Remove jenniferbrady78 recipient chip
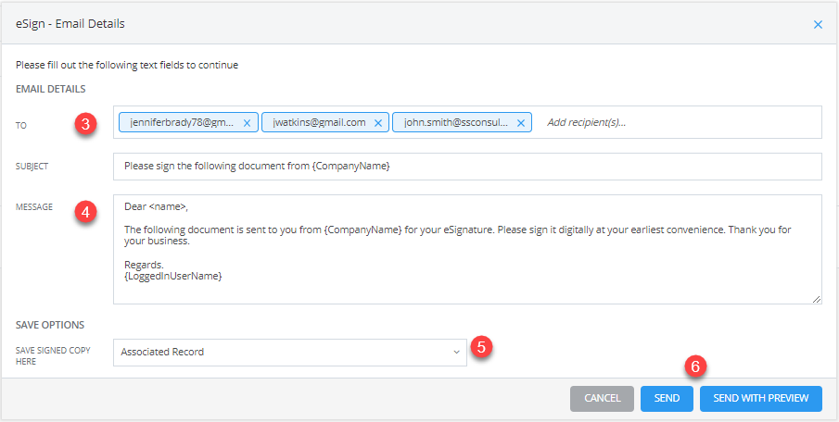Image resolution: width=839 pixels, height=422 pixels. (x=247, y=123)
